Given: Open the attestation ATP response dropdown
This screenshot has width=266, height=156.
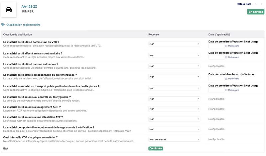Looking at the screenshot, I should pyautogui.click(x=174, y=119).
